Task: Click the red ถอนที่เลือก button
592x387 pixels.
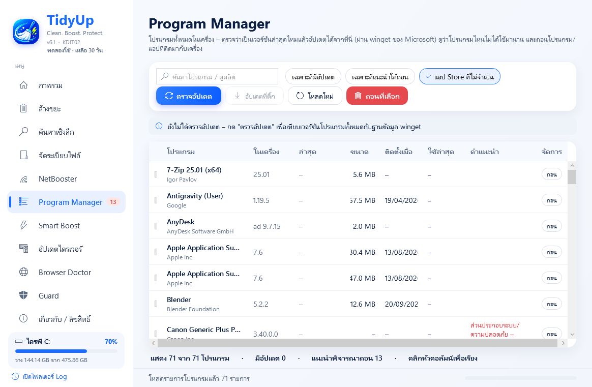Action: click(x=377, y=96)
